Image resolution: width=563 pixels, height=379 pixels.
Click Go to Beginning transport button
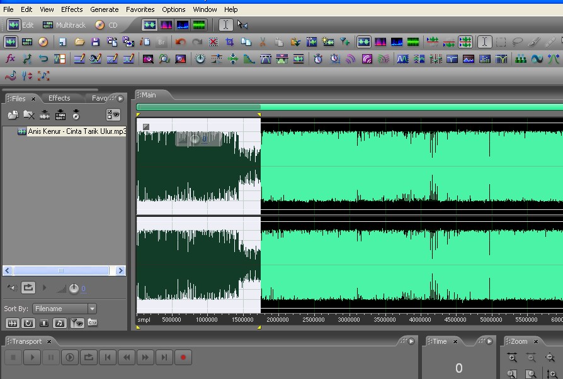pos(107,357)
